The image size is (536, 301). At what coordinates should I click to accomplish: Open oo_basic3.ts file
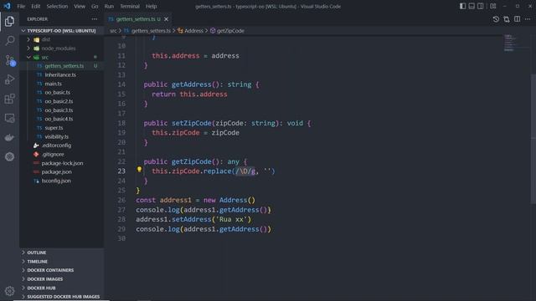[x=61, y=110]
